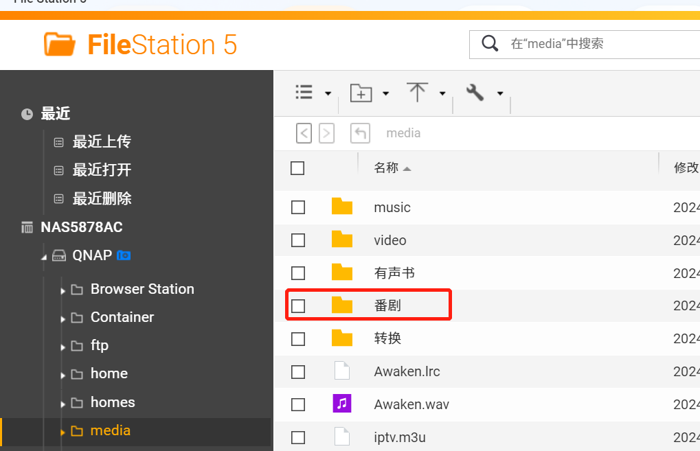The image size is (700, 451).
Task: Select the media folder in tree
Action: [x=111, y=430]
